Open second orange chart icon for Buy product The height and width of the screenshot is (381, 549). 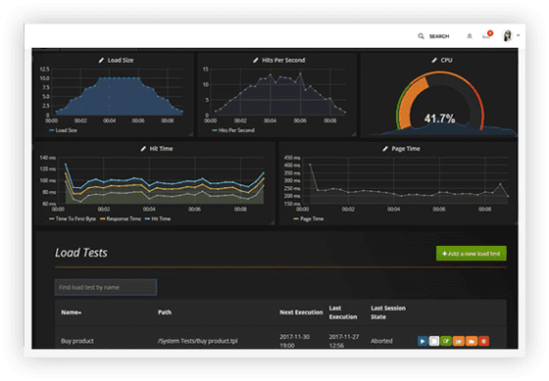pos(472,341)
